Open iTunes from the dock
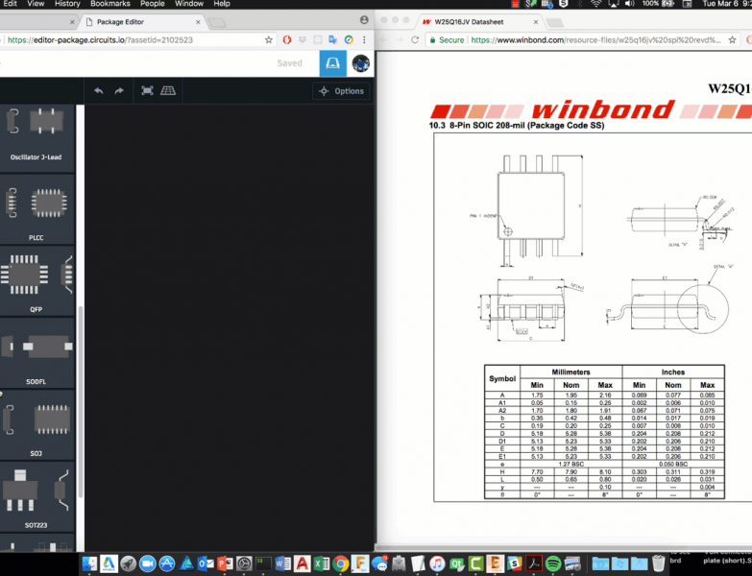This screenshot has height=576, width=752. [437, 564]
